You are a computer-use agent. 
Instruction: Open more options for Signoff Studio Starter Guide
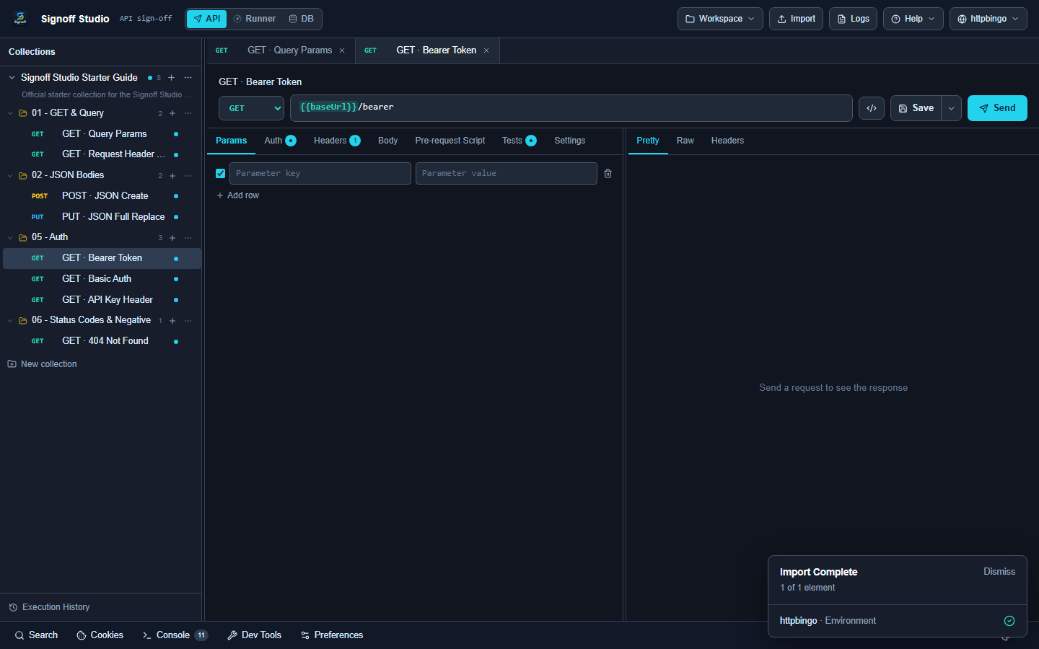click(x=188, y=78)
